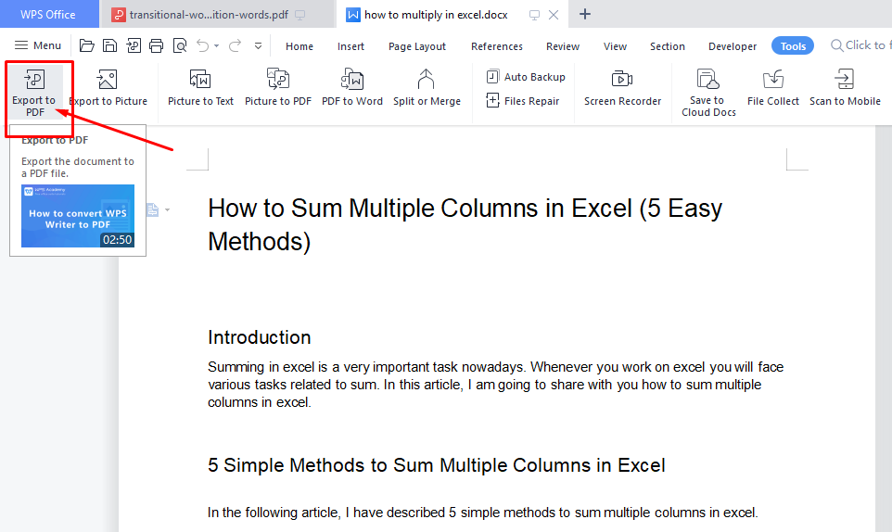892x532 pixels.
Task: Click display icon on the docx tab
Action: coord(534,15)
